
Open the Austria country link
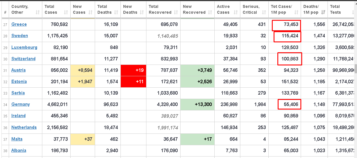18,70
